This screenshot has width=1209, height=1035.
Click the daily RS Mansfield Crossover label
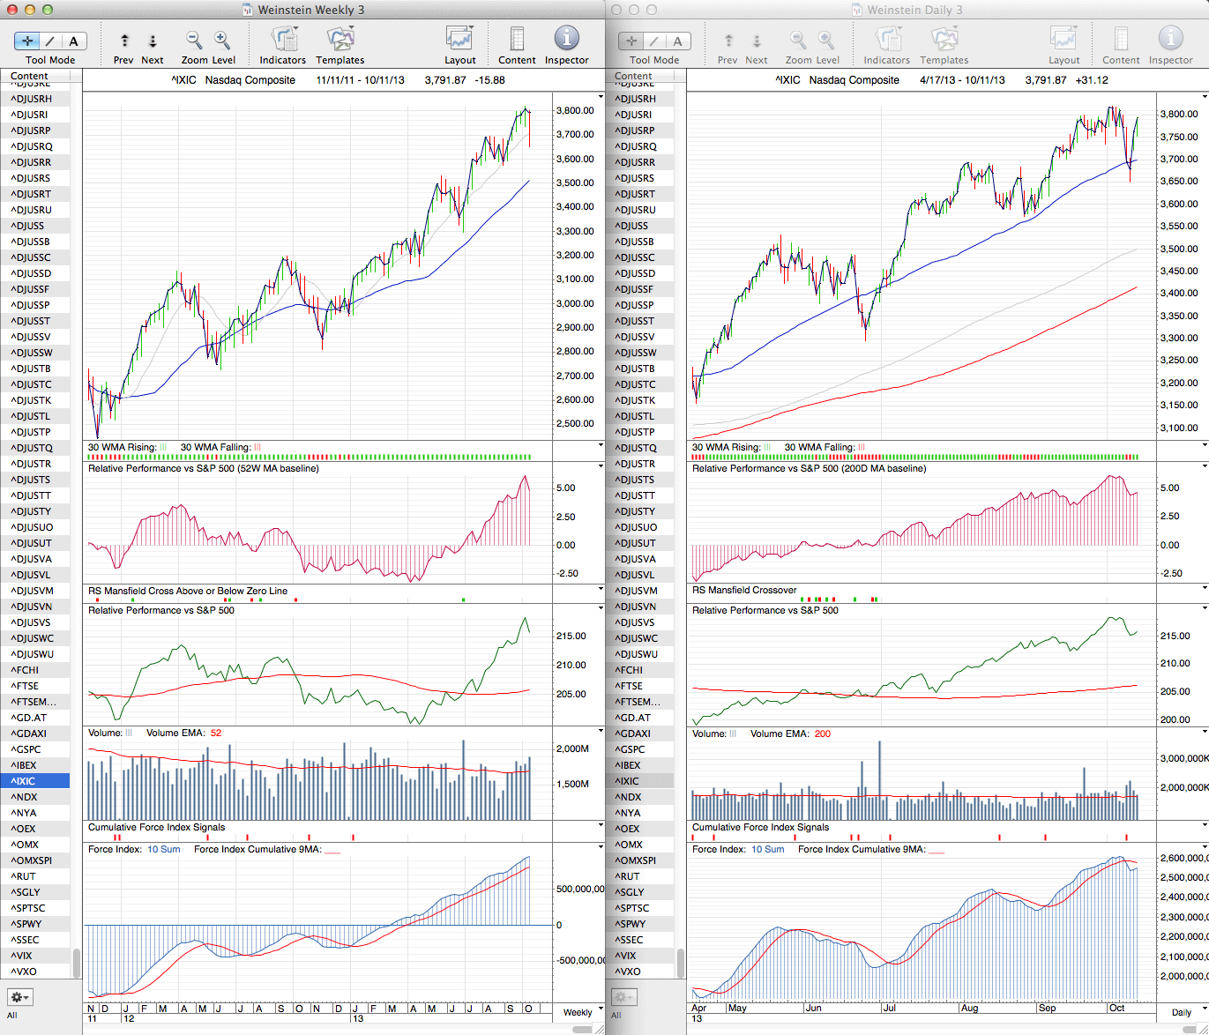[x=744, y=590]
